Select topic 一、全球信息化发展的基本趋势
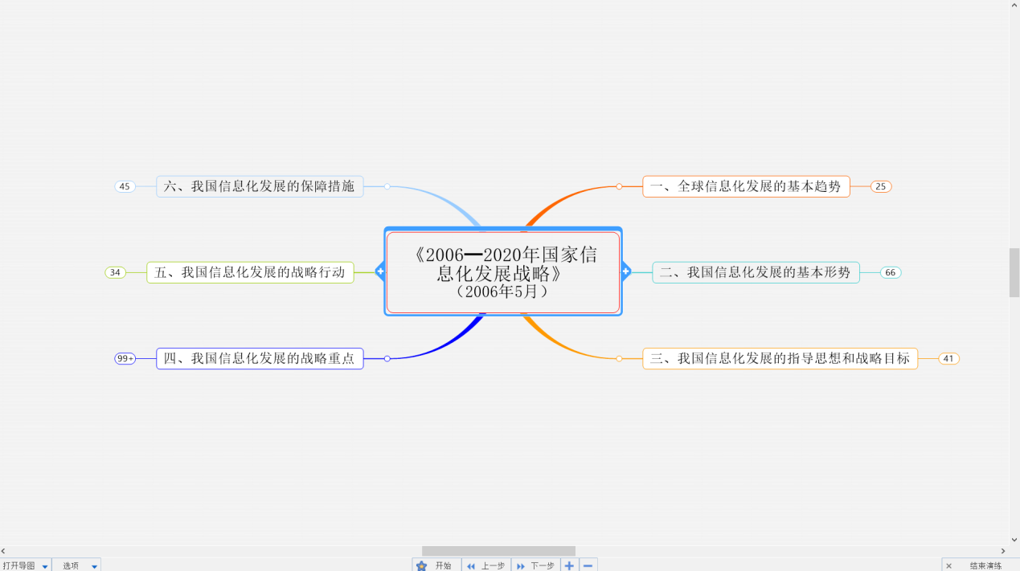The height and width of the screenshot is (571, 1020). click(x=746, y=186)
